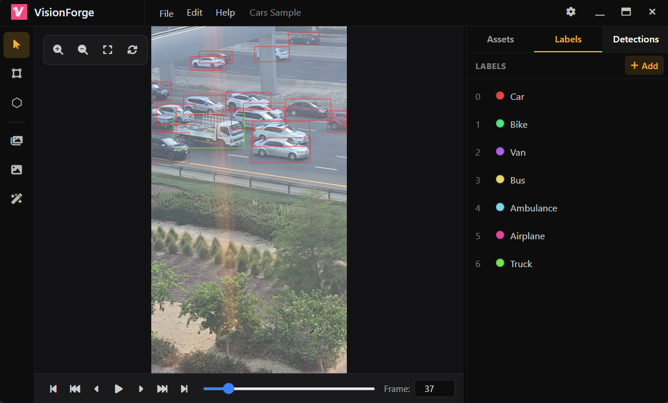
Task: Select the Car label text
Action: 517,96
